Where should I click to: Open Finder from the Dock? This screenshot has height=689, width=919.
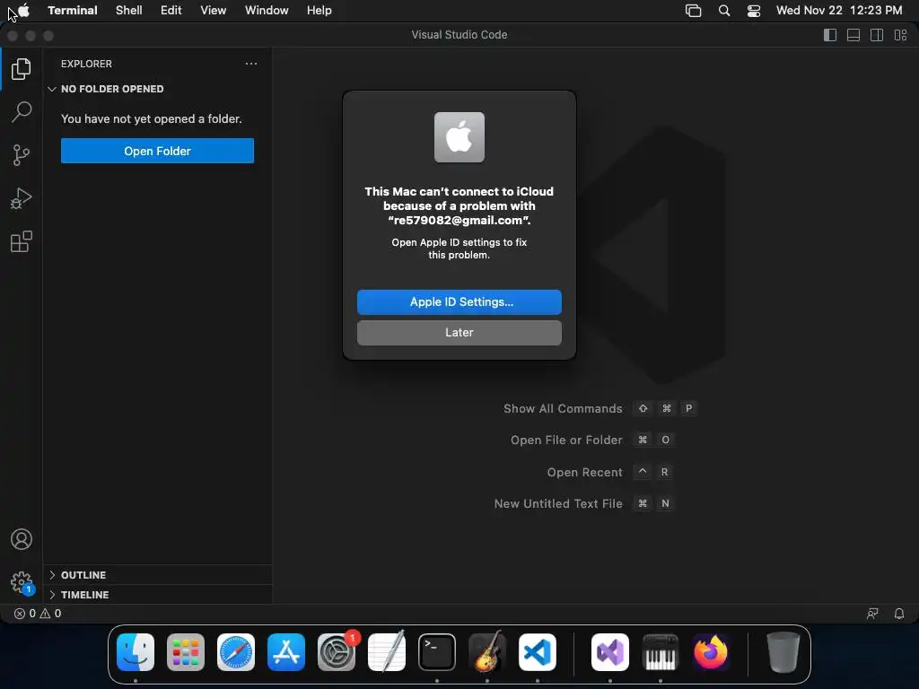[136, 652]
